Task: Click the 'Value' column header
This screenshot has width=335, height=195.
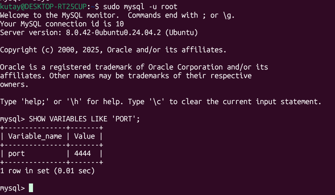Action: pos(84,136)
